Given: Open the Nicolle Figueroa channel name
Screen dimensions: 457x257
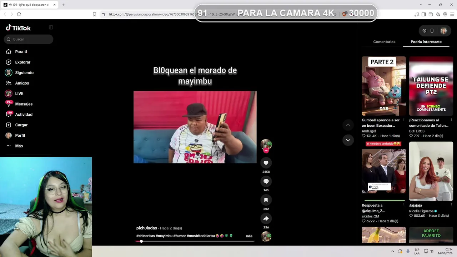Looking at the screenshot, I should point(421,211).
